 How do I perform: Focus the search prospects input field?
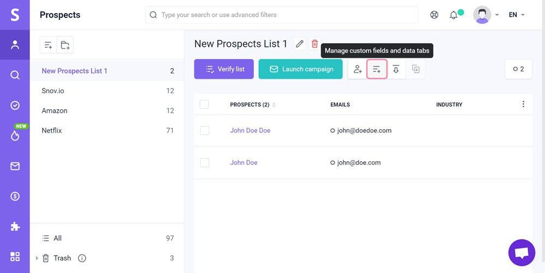click(x=283, y=15)
